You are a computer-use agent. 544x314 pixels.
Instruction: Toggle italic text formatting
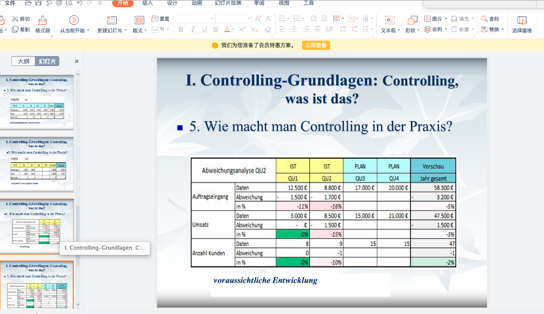(x=193, y=29)
